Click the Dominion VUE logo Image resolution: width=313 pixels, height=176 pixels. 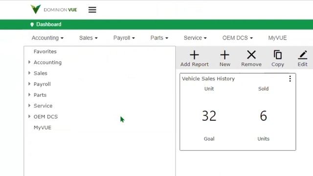pyautogui.click(x=54, y=9)
